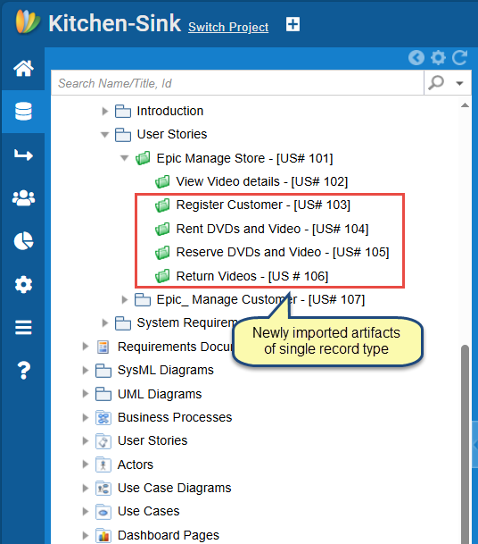Open the hamburger menu sidebar icon
Image resolution: width=478 pixels, height=544 pixels.
(x=23, y=327)
